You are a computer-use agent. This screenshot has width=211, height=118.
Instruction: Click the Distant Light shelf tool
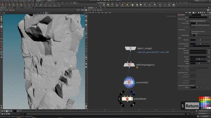click(x=127, y=5)
